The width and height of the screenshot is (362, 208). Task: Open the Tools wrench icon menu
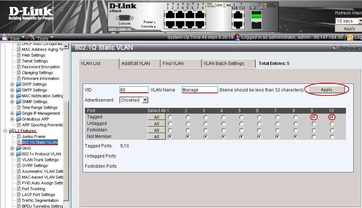coord(32,37)
